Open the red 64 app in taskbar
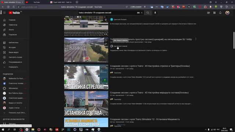The width and height of the screenshot is (235, 132). 57,129
